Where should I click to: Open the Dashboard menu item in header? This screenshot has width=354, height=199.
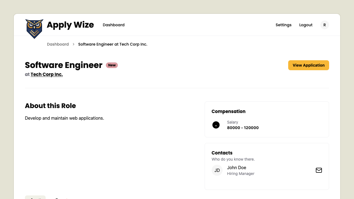pos(113,25)
